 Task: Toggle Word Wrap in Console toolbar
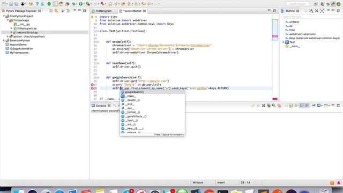296,106
